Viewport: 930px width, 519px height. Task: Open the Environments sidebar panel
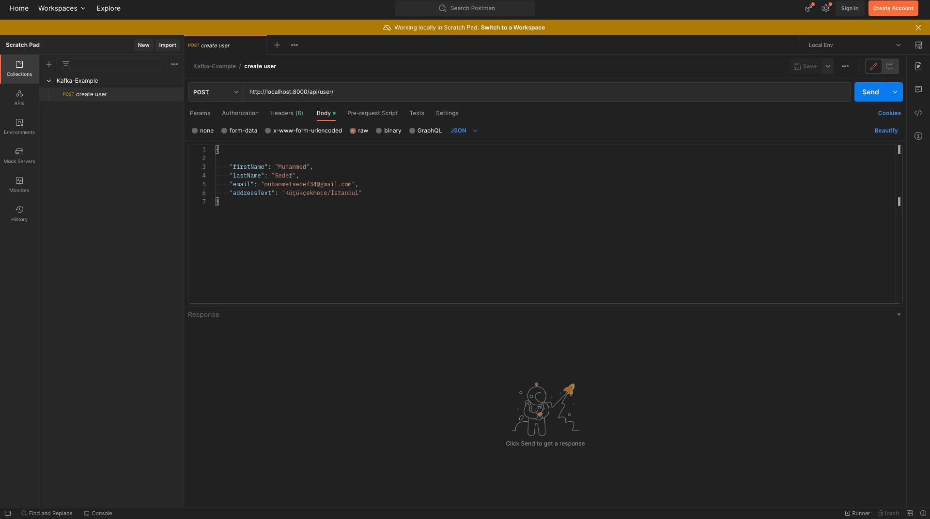coord(19,127)
